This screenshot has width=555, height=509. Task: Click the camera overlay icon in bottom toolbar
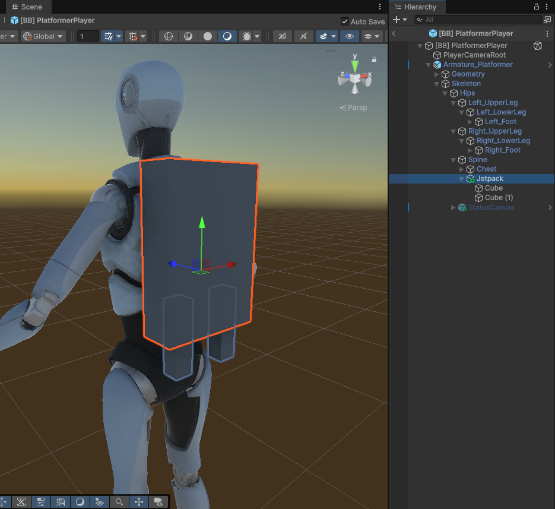158,502
